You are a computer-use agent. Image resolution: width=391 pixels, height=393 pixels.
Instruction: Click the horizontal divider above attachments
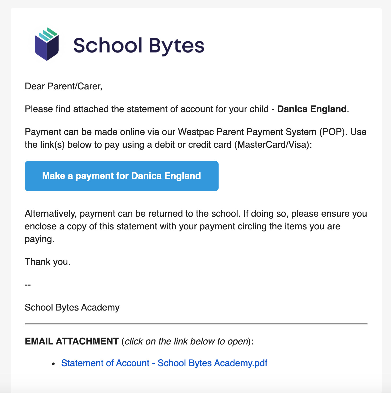pyautogui.click(x=196, y=324)
